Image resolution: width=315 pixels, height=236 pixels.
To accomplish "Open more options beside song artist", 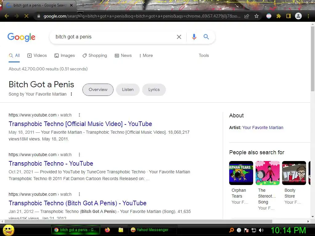I will [71, 94].
